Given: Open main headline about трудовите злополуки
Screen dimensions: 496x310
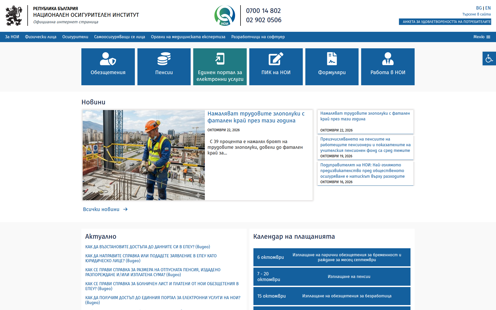Looking at the screenshot, I should pyautogui.click(x=256, y=117).
